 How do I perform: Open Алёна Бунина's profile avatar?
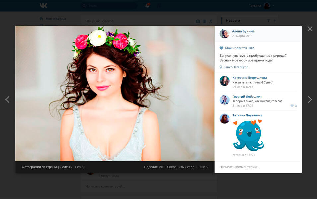click(x=225, y=33)
